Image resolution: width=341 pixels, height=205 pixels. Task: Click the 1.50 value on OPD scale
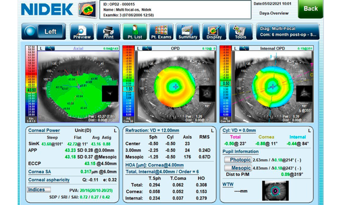point(129,89)
